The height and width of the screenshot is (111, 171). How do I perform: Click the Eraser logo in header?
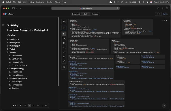pyautogui.click(x=5, y=14)
